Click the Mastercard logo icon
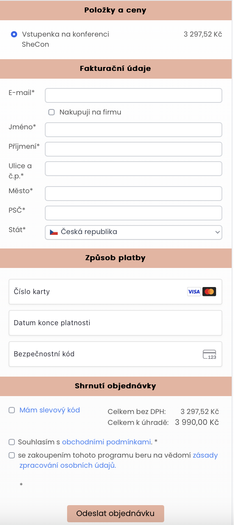This screenshot has height=525, width=234. [209, 292]
